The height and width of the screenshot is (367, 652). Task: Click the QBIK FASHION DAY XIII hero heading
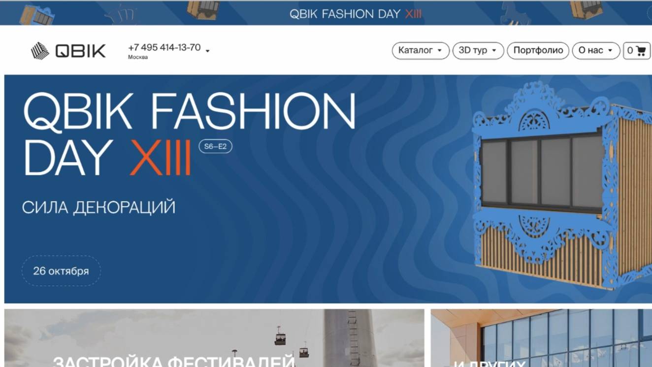(189, 134)
